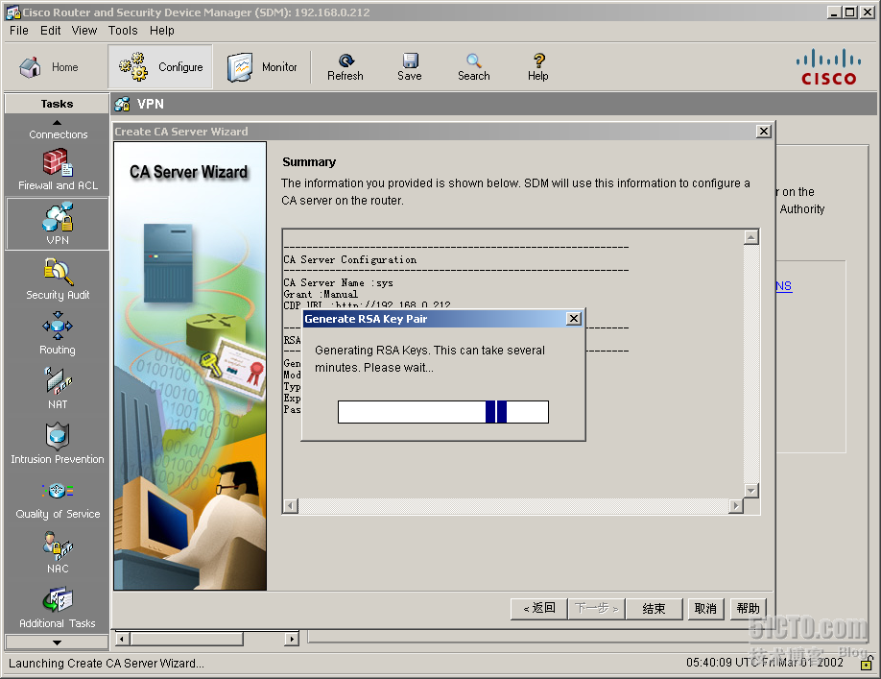Viewport: 881px width, 679px height.
Task: Click the Cisco logo
Action: pyautogui.click(x=829, y=67)
